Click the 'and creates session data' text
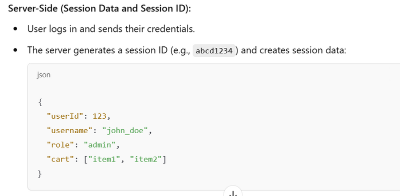This screenshot has height=196, width=400. pyautogui.click(x=293, y=50)
